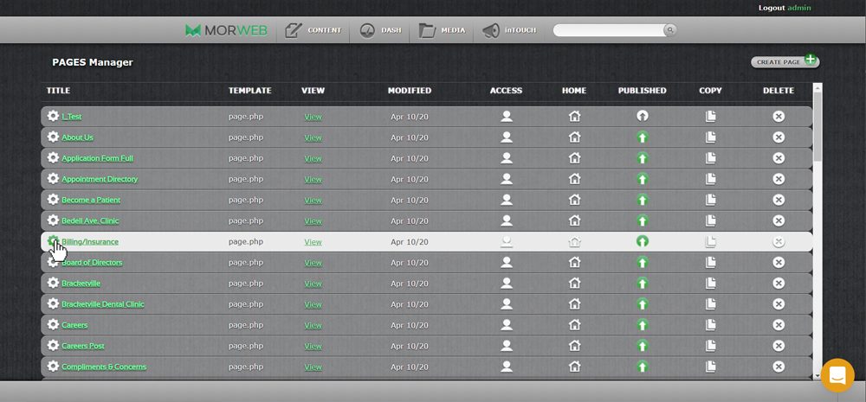Copy the Careers Post page

(710, 346)
